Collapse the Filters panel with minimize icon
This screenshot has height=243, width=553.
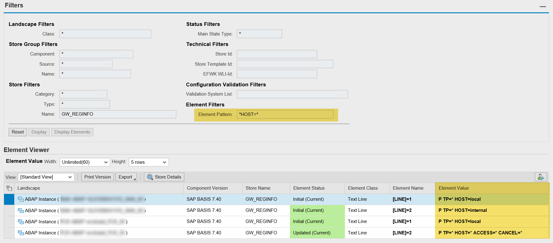[x=543, y=6]
